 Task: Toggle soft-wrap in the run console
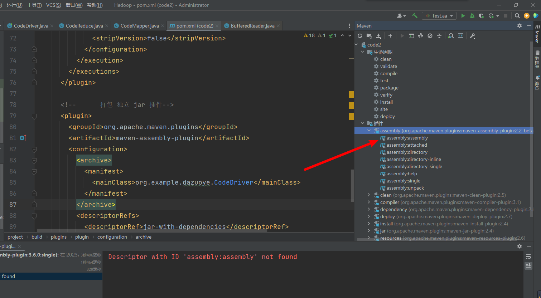(x=528, y=257)
